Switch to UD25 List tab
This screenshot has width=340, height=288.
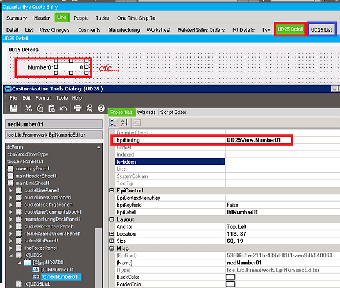322,29
